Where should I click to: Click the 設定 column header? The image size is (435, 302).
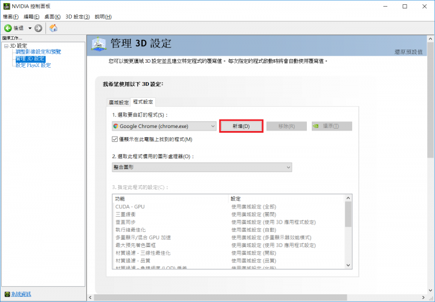pos(286,199)
